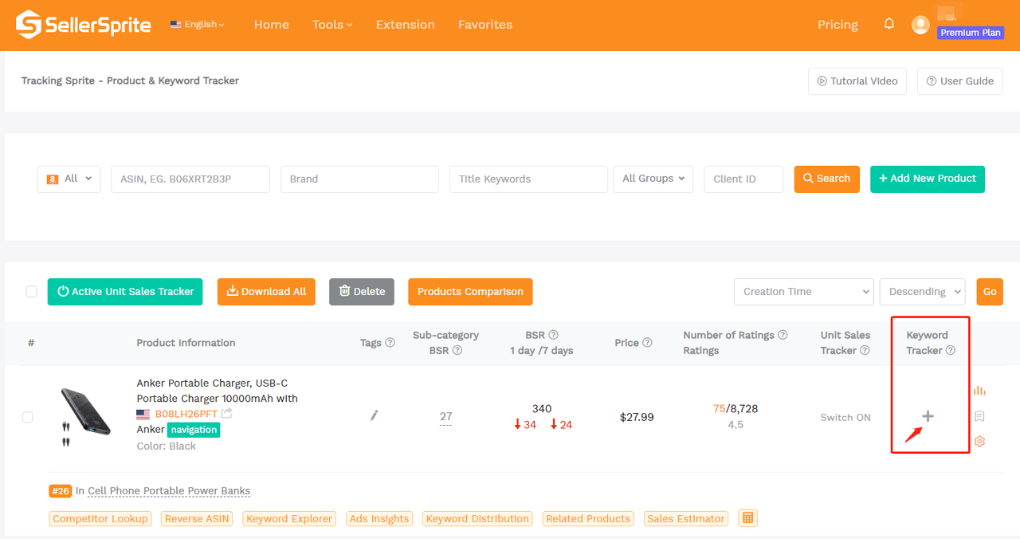Focus the Client ID field
This screenshot has height=539, width=1020.
click(744, 179)
